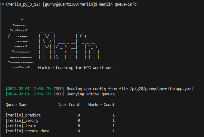Viewport: 204px width, 137px height.
Task: Click the task count value for [merlin]_create_data
Action: [78, 131]
